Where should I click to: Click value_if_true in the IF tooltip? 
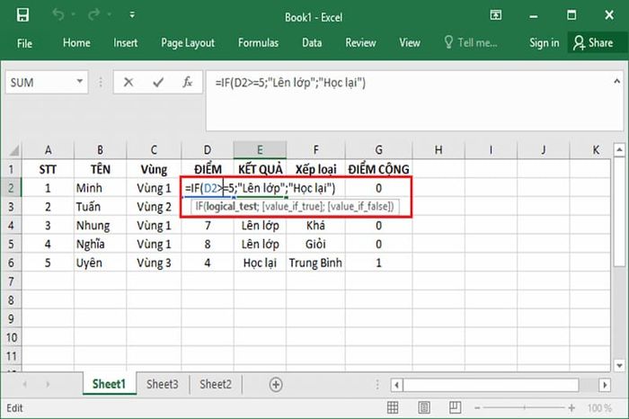point(292,206)
